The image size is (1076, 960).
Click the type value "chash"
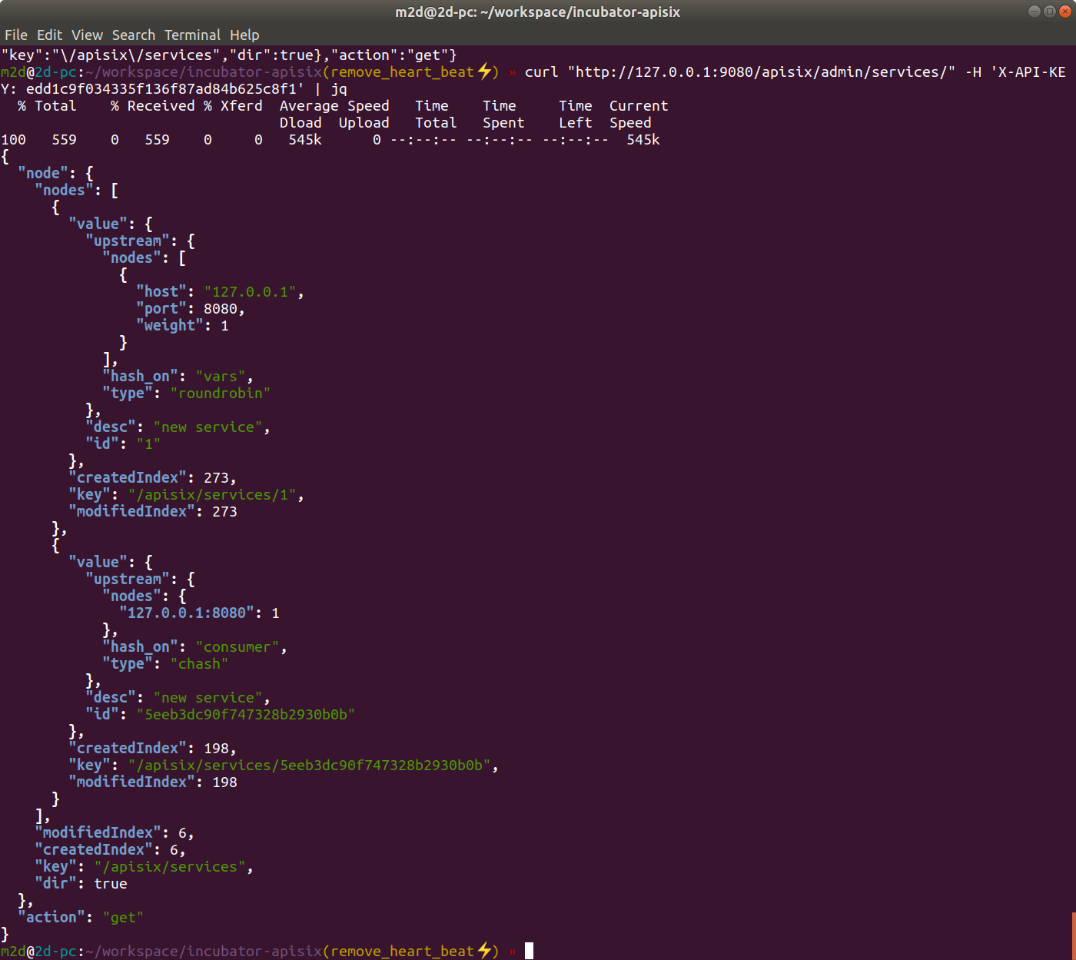tap(199, 663)
